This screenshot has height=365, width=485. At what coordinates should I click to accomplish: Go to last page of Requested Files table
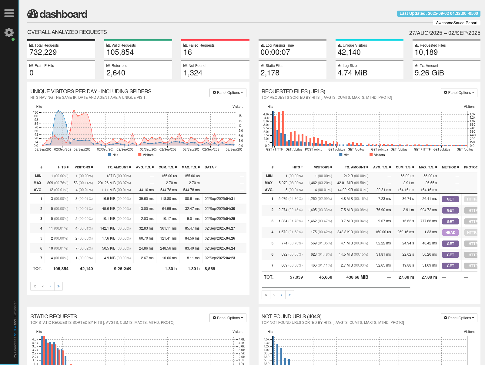pos(290,295)
